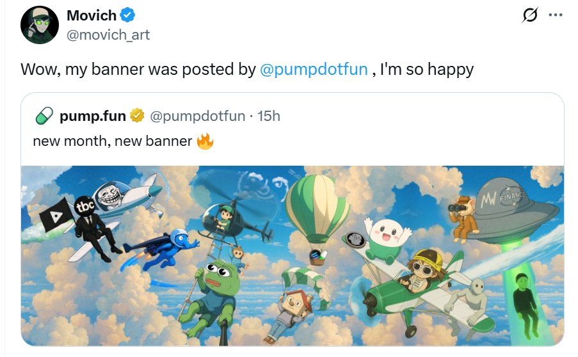Click the blue verified badge beside Movich
This screenshot has height=357, width=578.
tap(128, 15)
